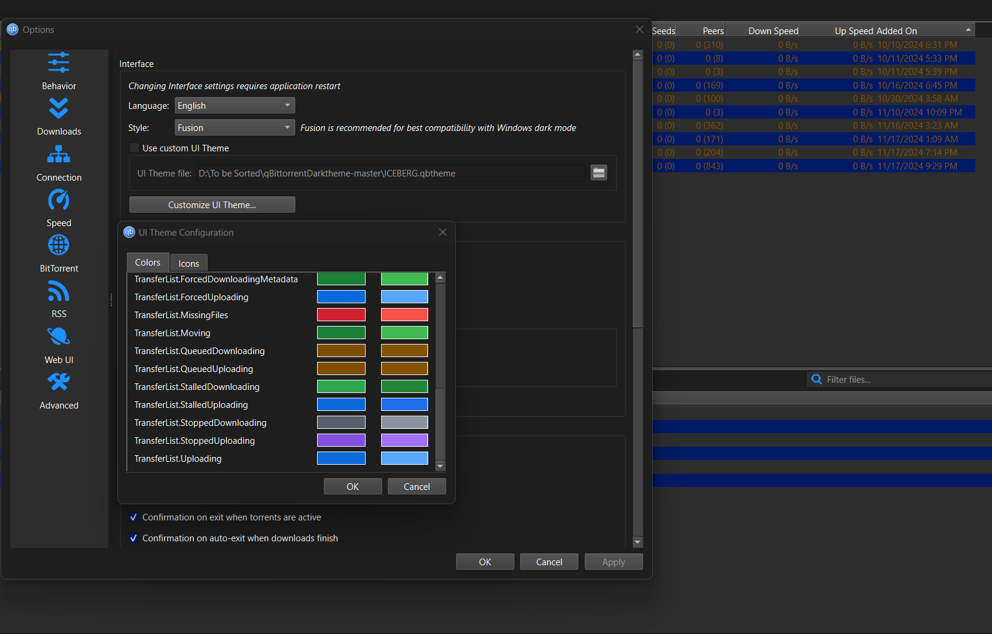Close the UI Theme Configuration dialog

443,232
